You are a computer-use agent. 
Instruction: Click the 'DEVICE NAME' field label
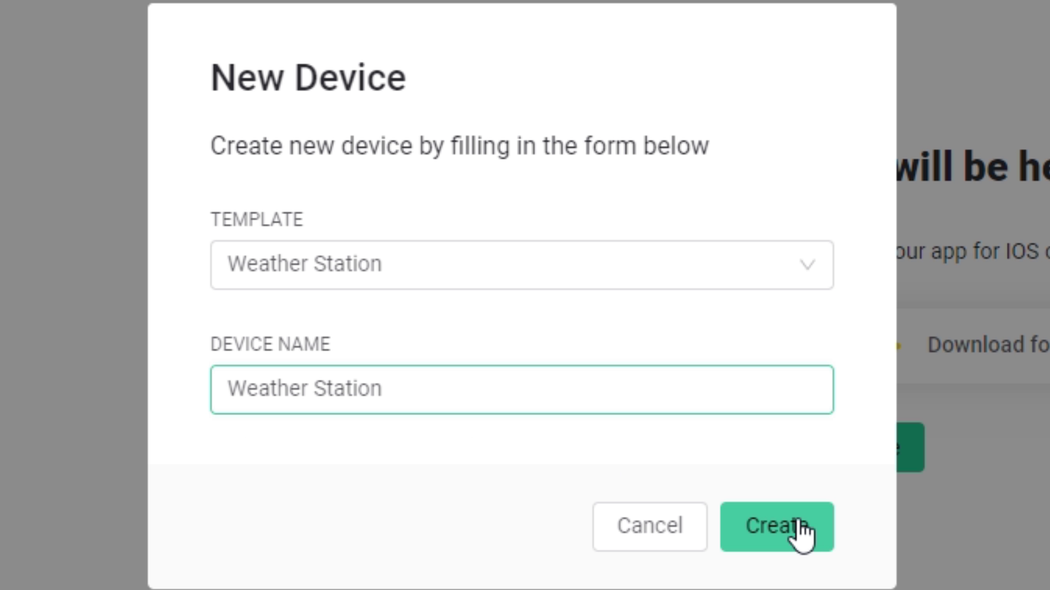click(x=270, y=344)
